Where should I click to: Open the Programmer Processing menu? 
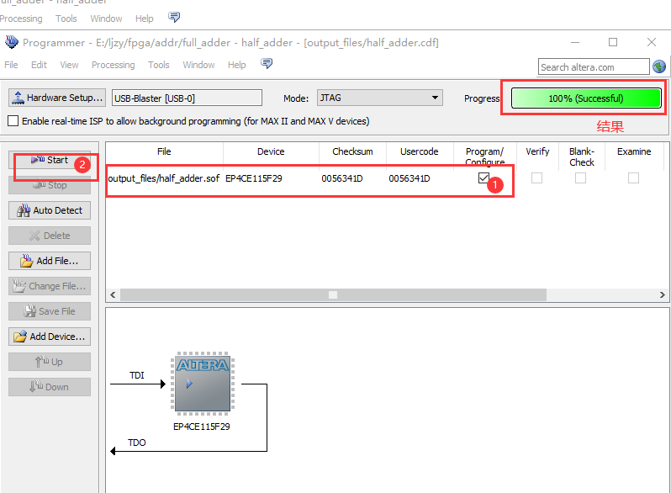[113, 65]
